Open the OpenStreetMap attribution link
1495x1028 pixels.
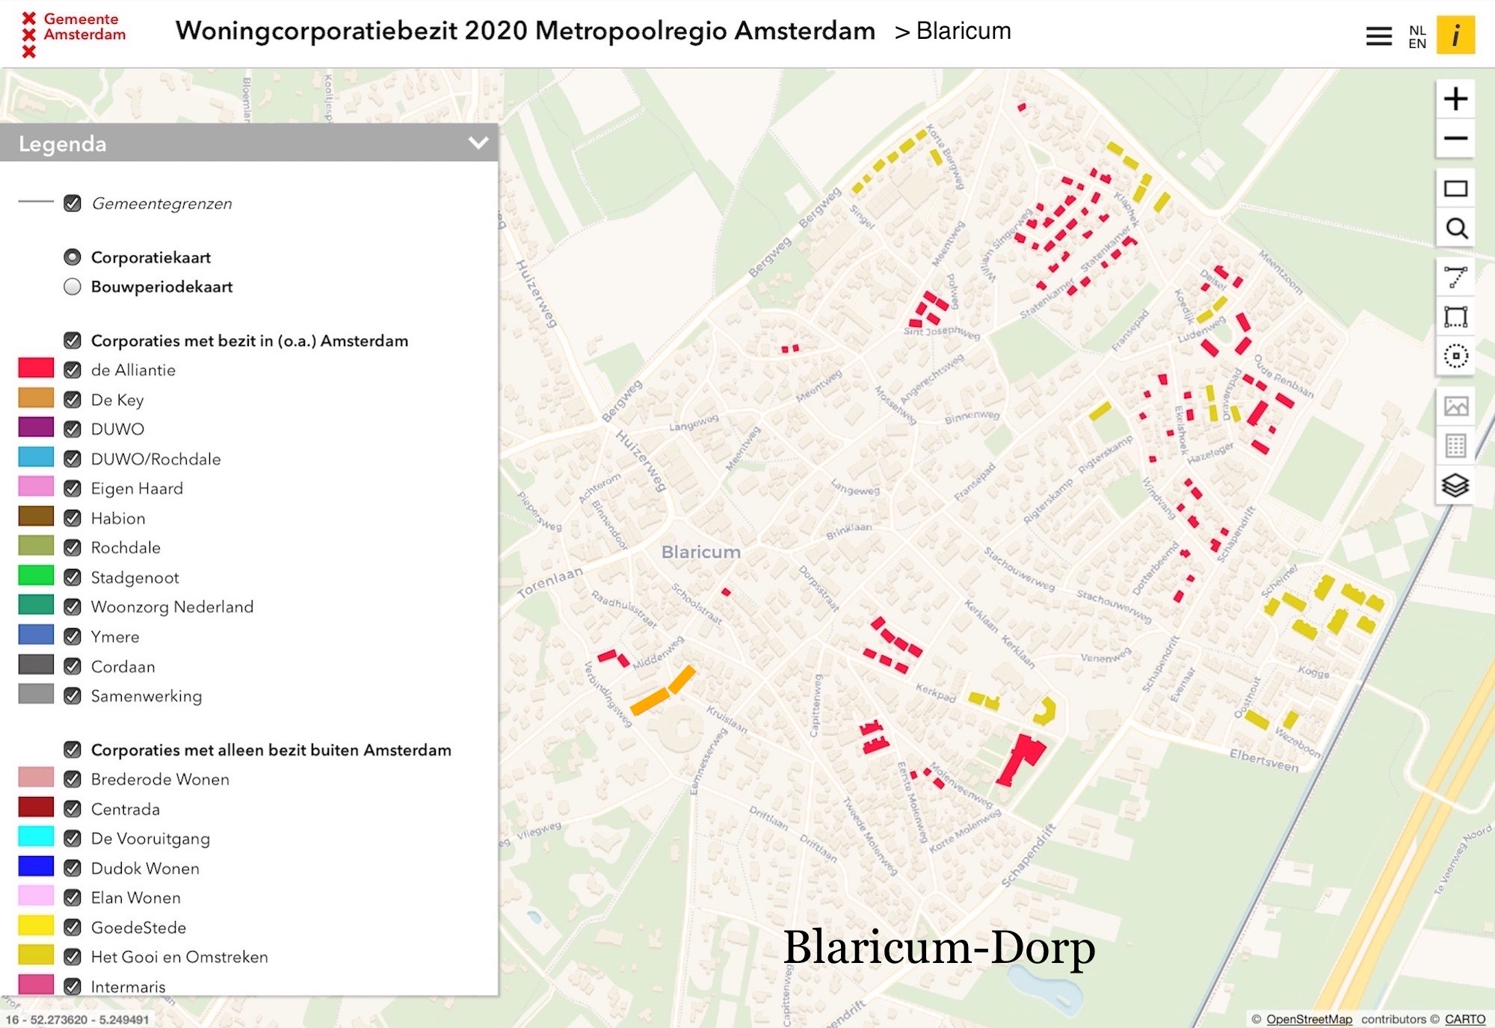1308,1019
